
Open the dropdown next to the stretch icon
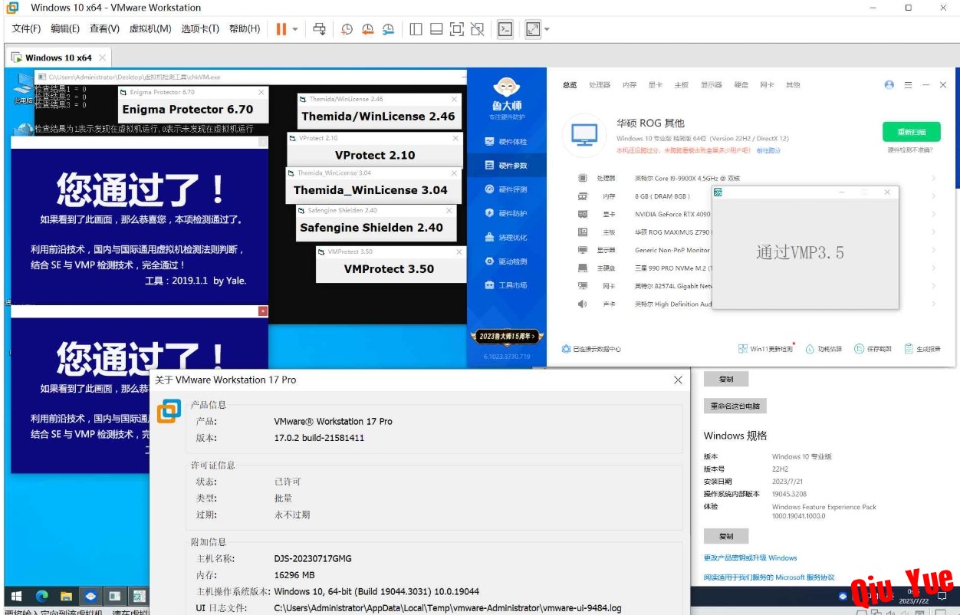tap(547, 29)
